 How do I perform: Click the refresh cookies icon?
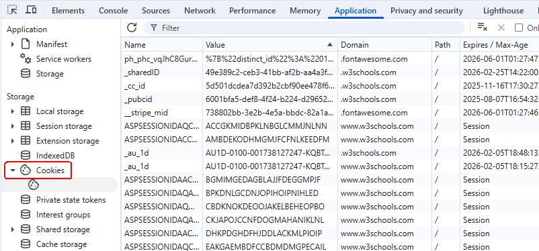point(132,28)
